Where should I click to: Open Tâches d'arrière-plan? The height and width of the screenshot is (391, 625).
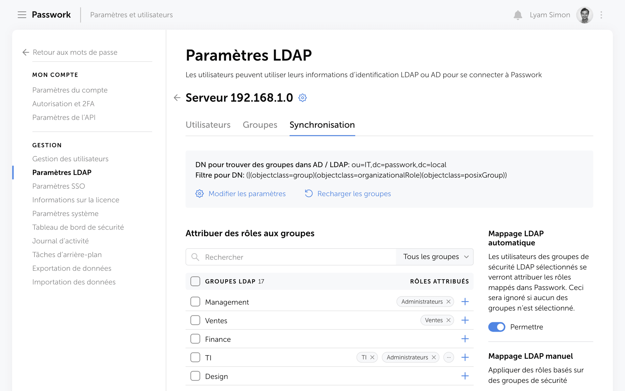(67, 254)
